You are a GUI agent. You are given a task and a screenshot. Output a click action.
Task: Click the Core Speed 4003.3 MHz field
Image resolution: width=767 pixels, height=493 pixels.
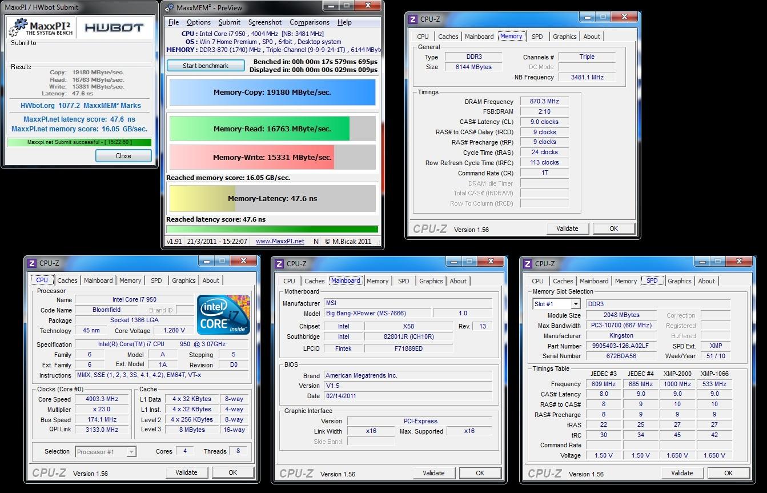coord(103,399)
